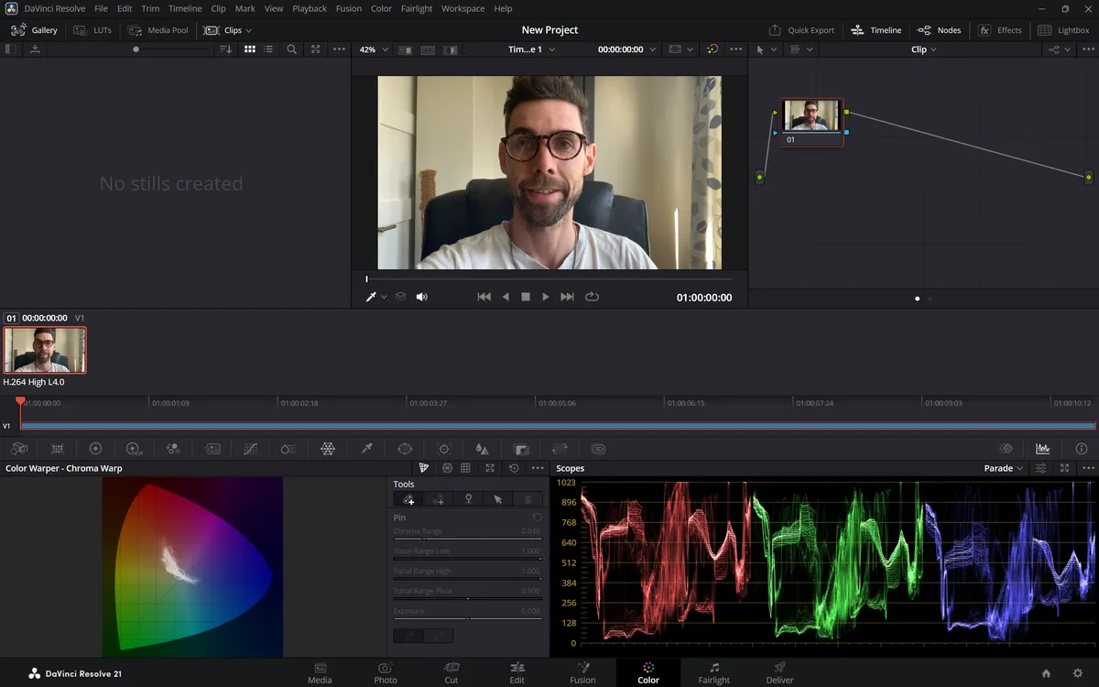This screenshot has height=687, width=1099.
Task: Reset the Color Warper palette
Action: click(x=514, y=468)
